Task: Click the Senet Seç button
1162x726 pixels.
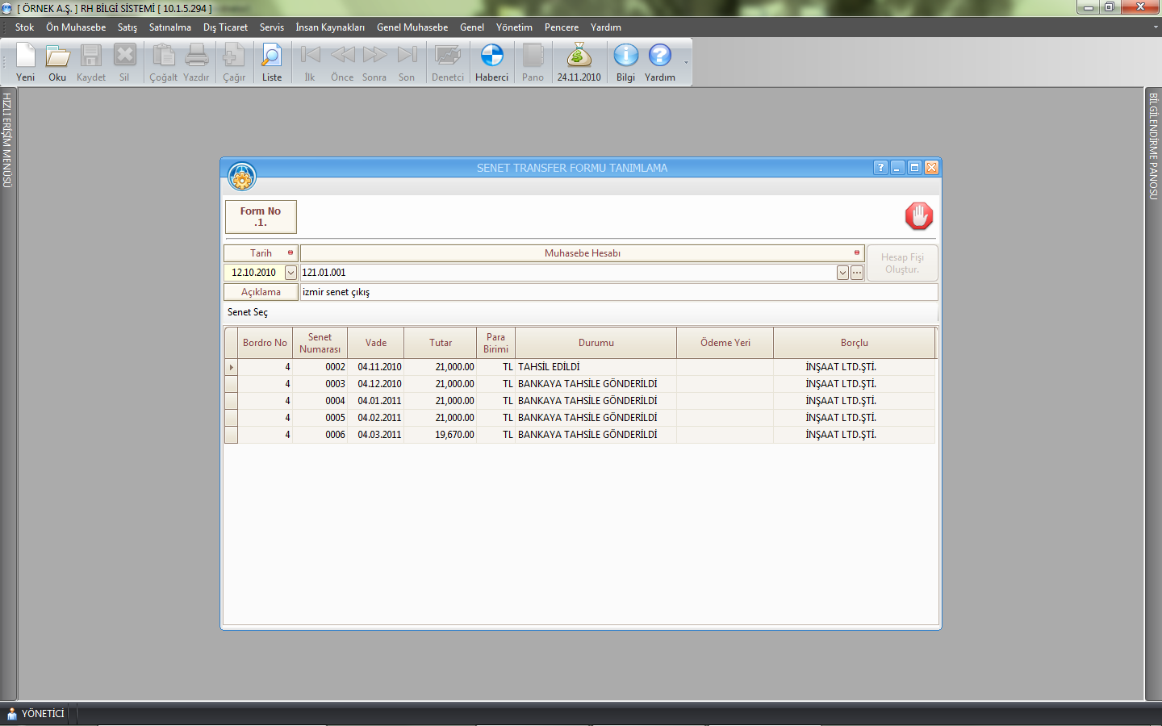Action: [x=248, y=312]
